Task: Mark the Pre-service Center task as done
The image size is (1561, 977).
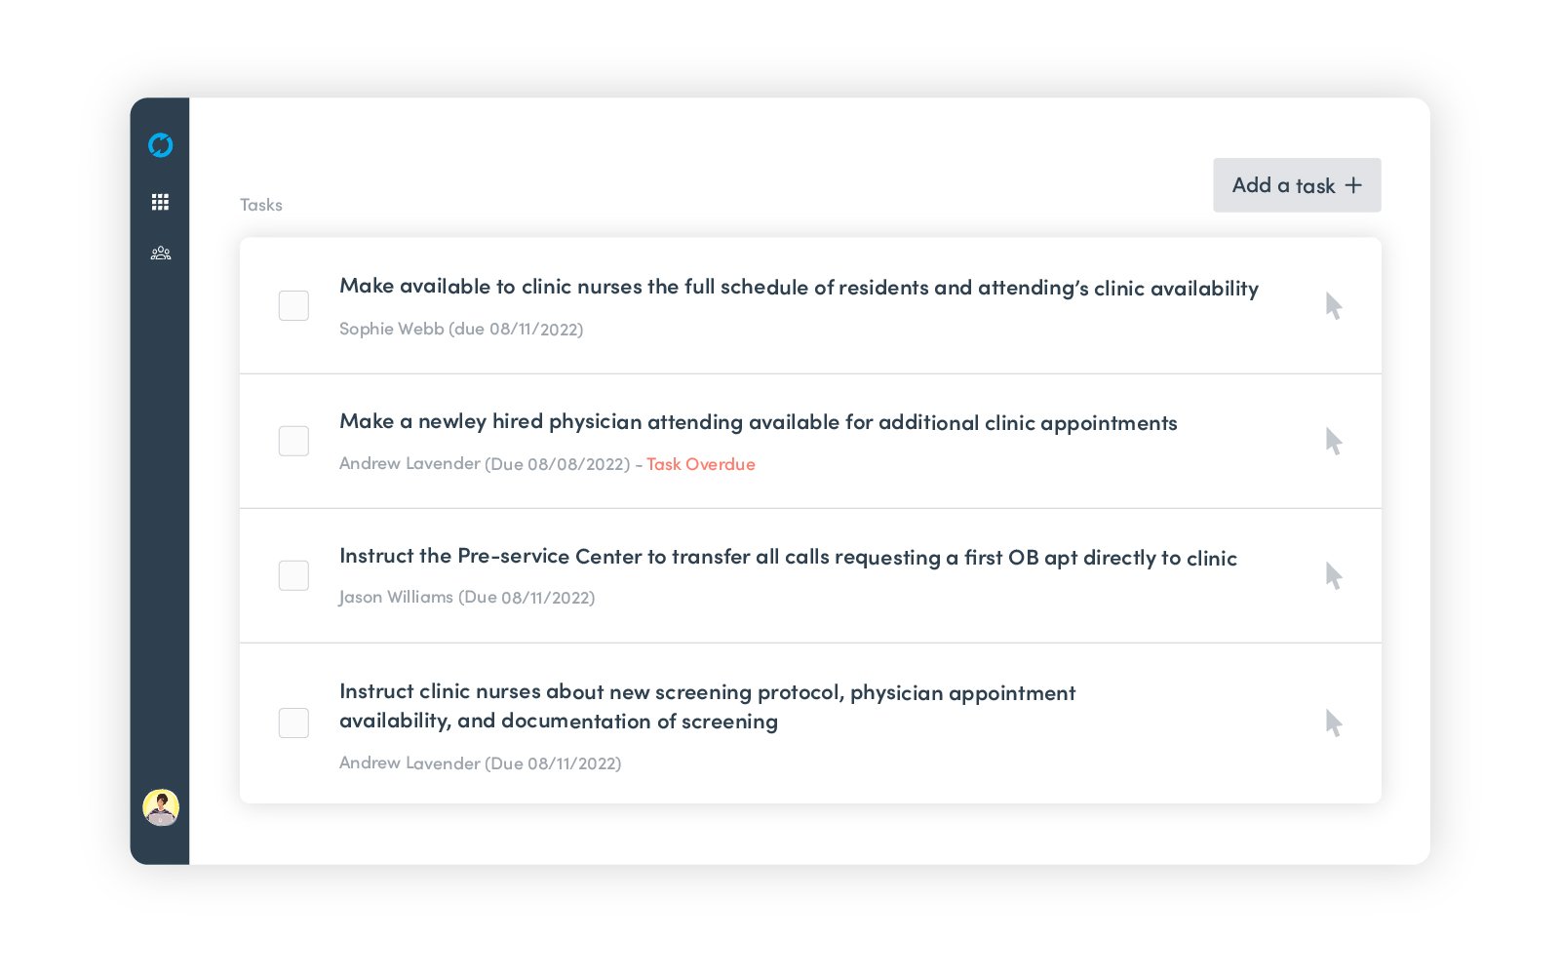Action: [293, 576]
